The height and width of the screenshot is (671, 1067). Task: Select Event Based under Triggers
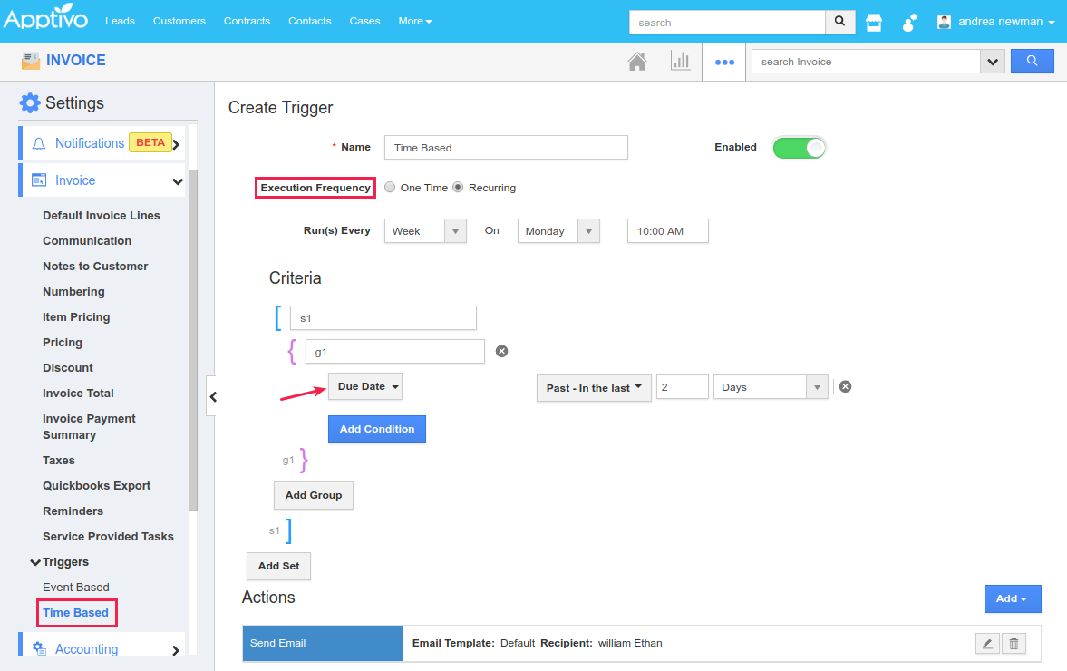click(x=75, y=587)
